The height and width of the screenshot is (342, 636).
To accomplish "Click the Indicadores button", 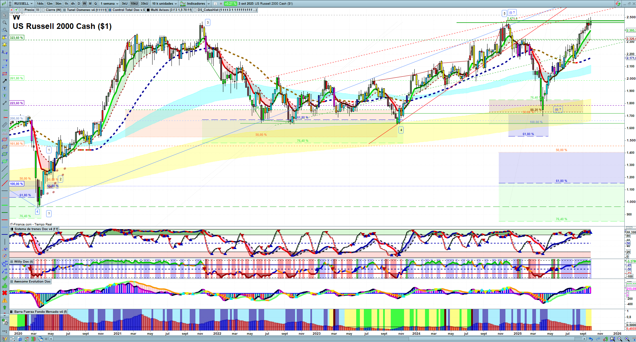I will [195, 4].
